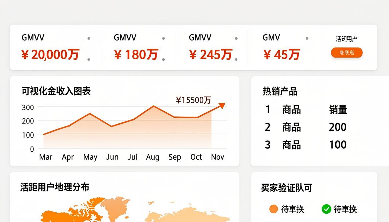389x222 pixels.
Task: Click the May peak point on the chart line
Action: click(90, 114)
